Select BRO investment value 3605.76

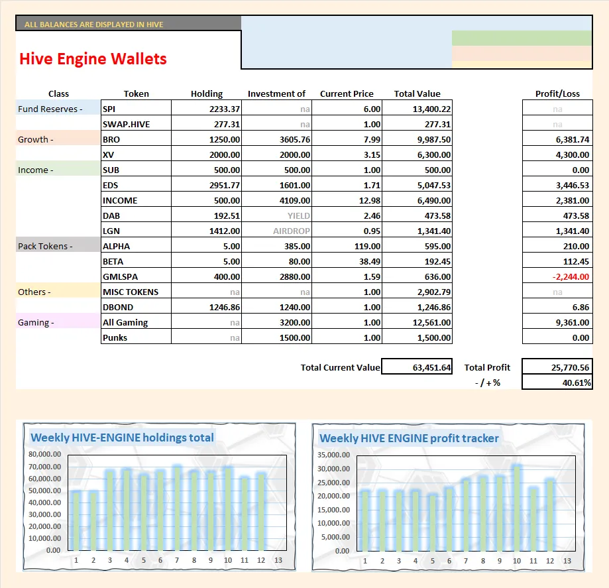click(x=276, y=139)
